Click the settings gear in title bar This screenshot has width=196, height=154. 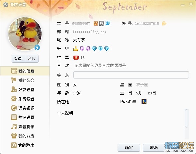tap(6, 5)
